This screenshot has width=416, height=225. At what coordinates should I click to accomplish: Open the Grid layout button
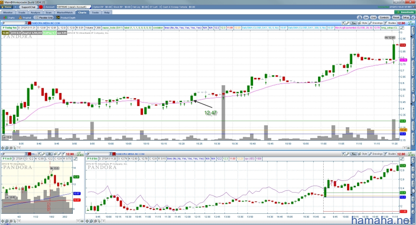click(373, 17)
